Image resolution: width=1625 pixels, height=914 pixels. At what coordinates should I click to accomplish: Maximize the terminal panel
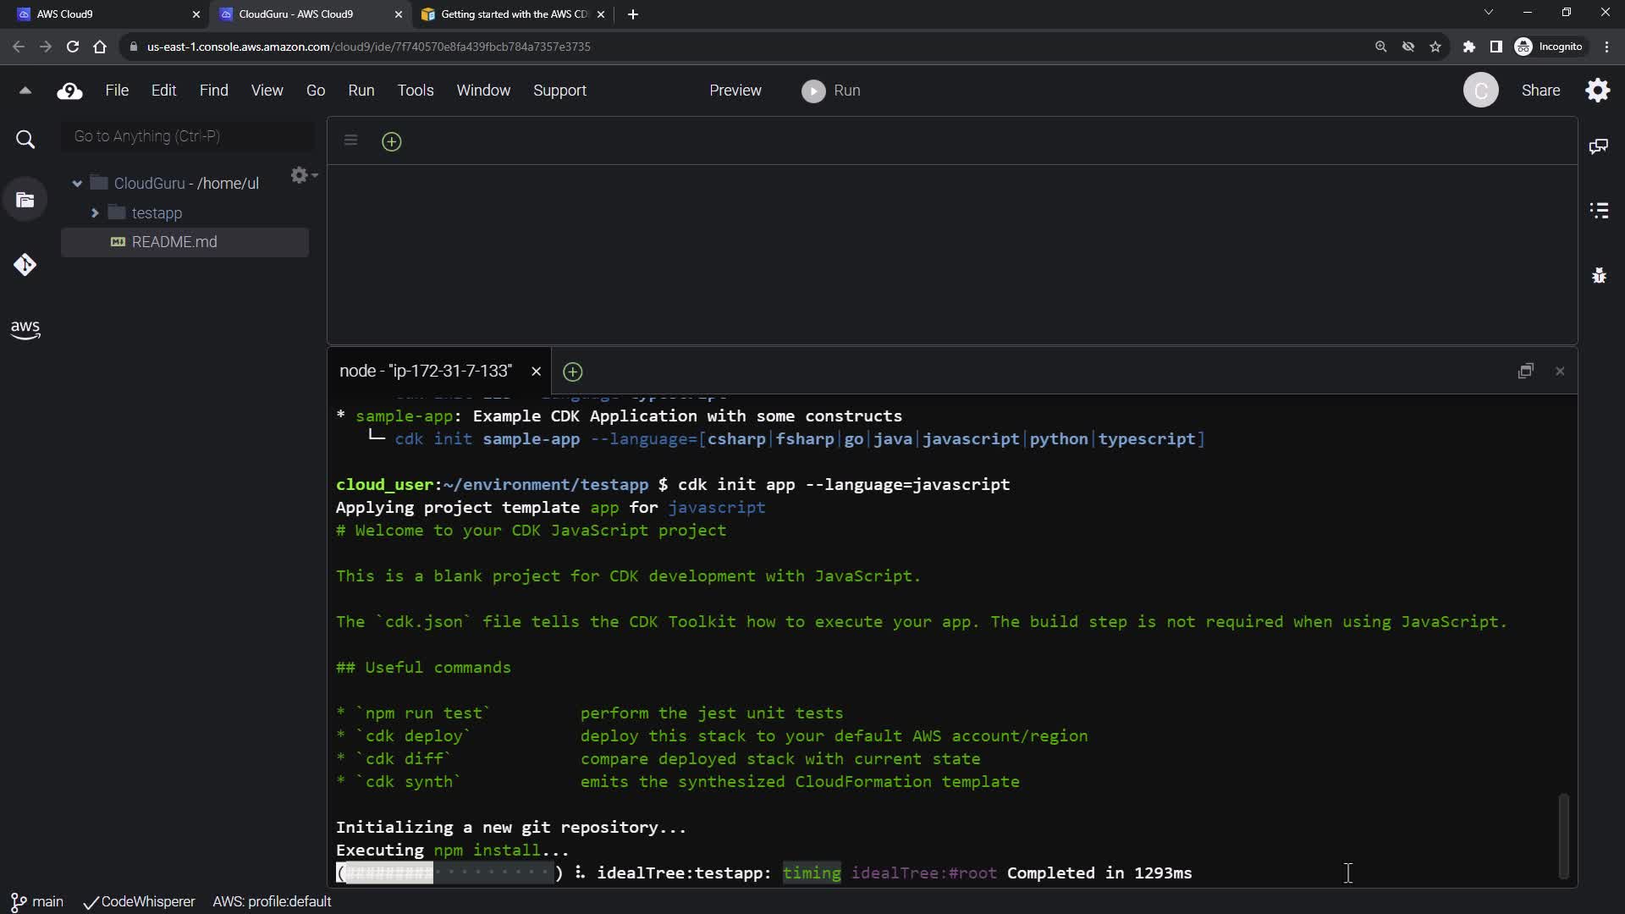1525,371
